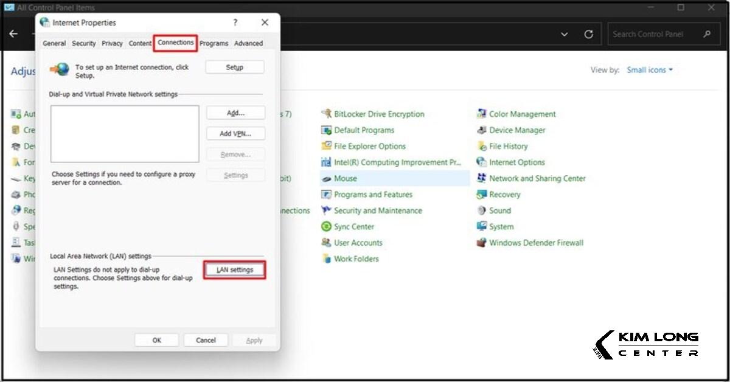
Task: Open the Advanced tab
Action: [x=248, y=44]
